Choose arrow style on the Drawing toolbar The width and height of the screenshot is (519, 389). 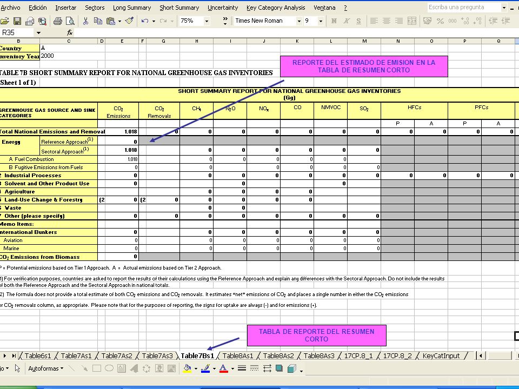coord(267,368)
